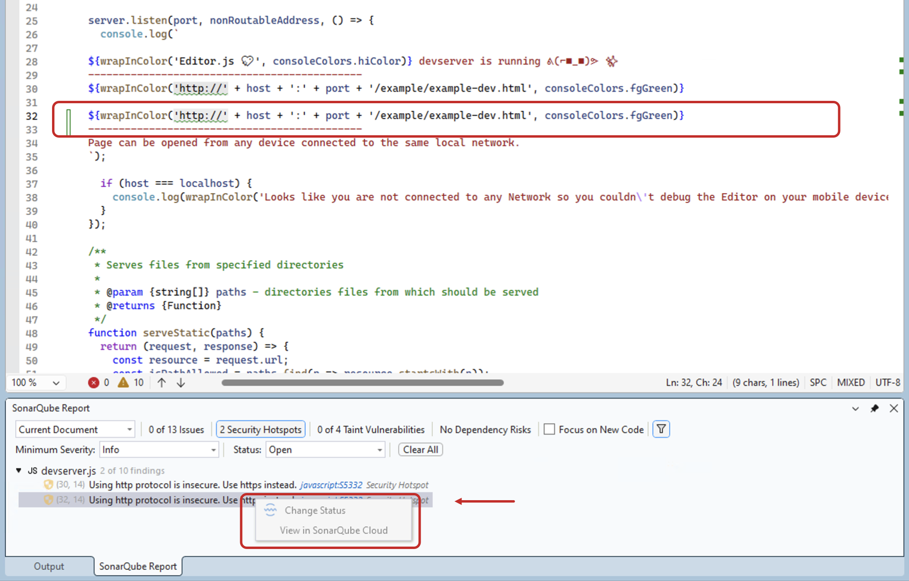The image size is (909, 581).
Task: Click the filter icon in SonarQube Report toolbar
Action: (x=660, y=429)
